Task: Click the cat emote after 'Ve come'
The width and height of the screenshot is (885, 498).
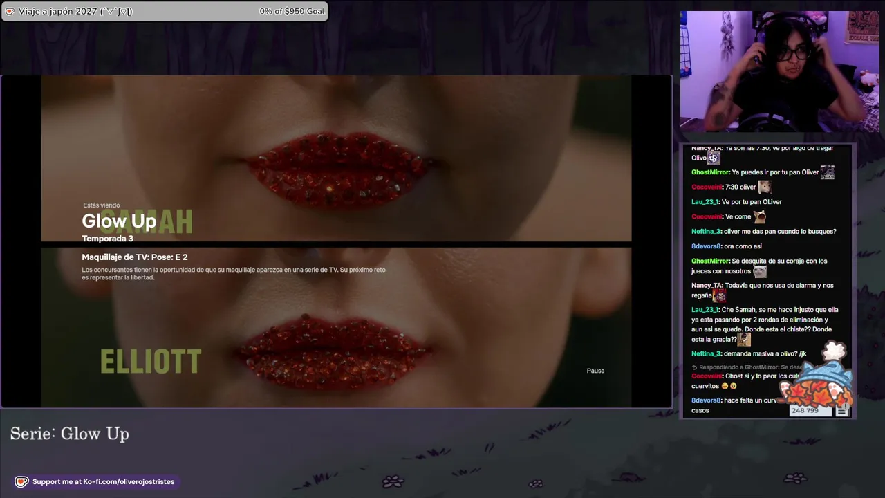Action: (759, 216)
